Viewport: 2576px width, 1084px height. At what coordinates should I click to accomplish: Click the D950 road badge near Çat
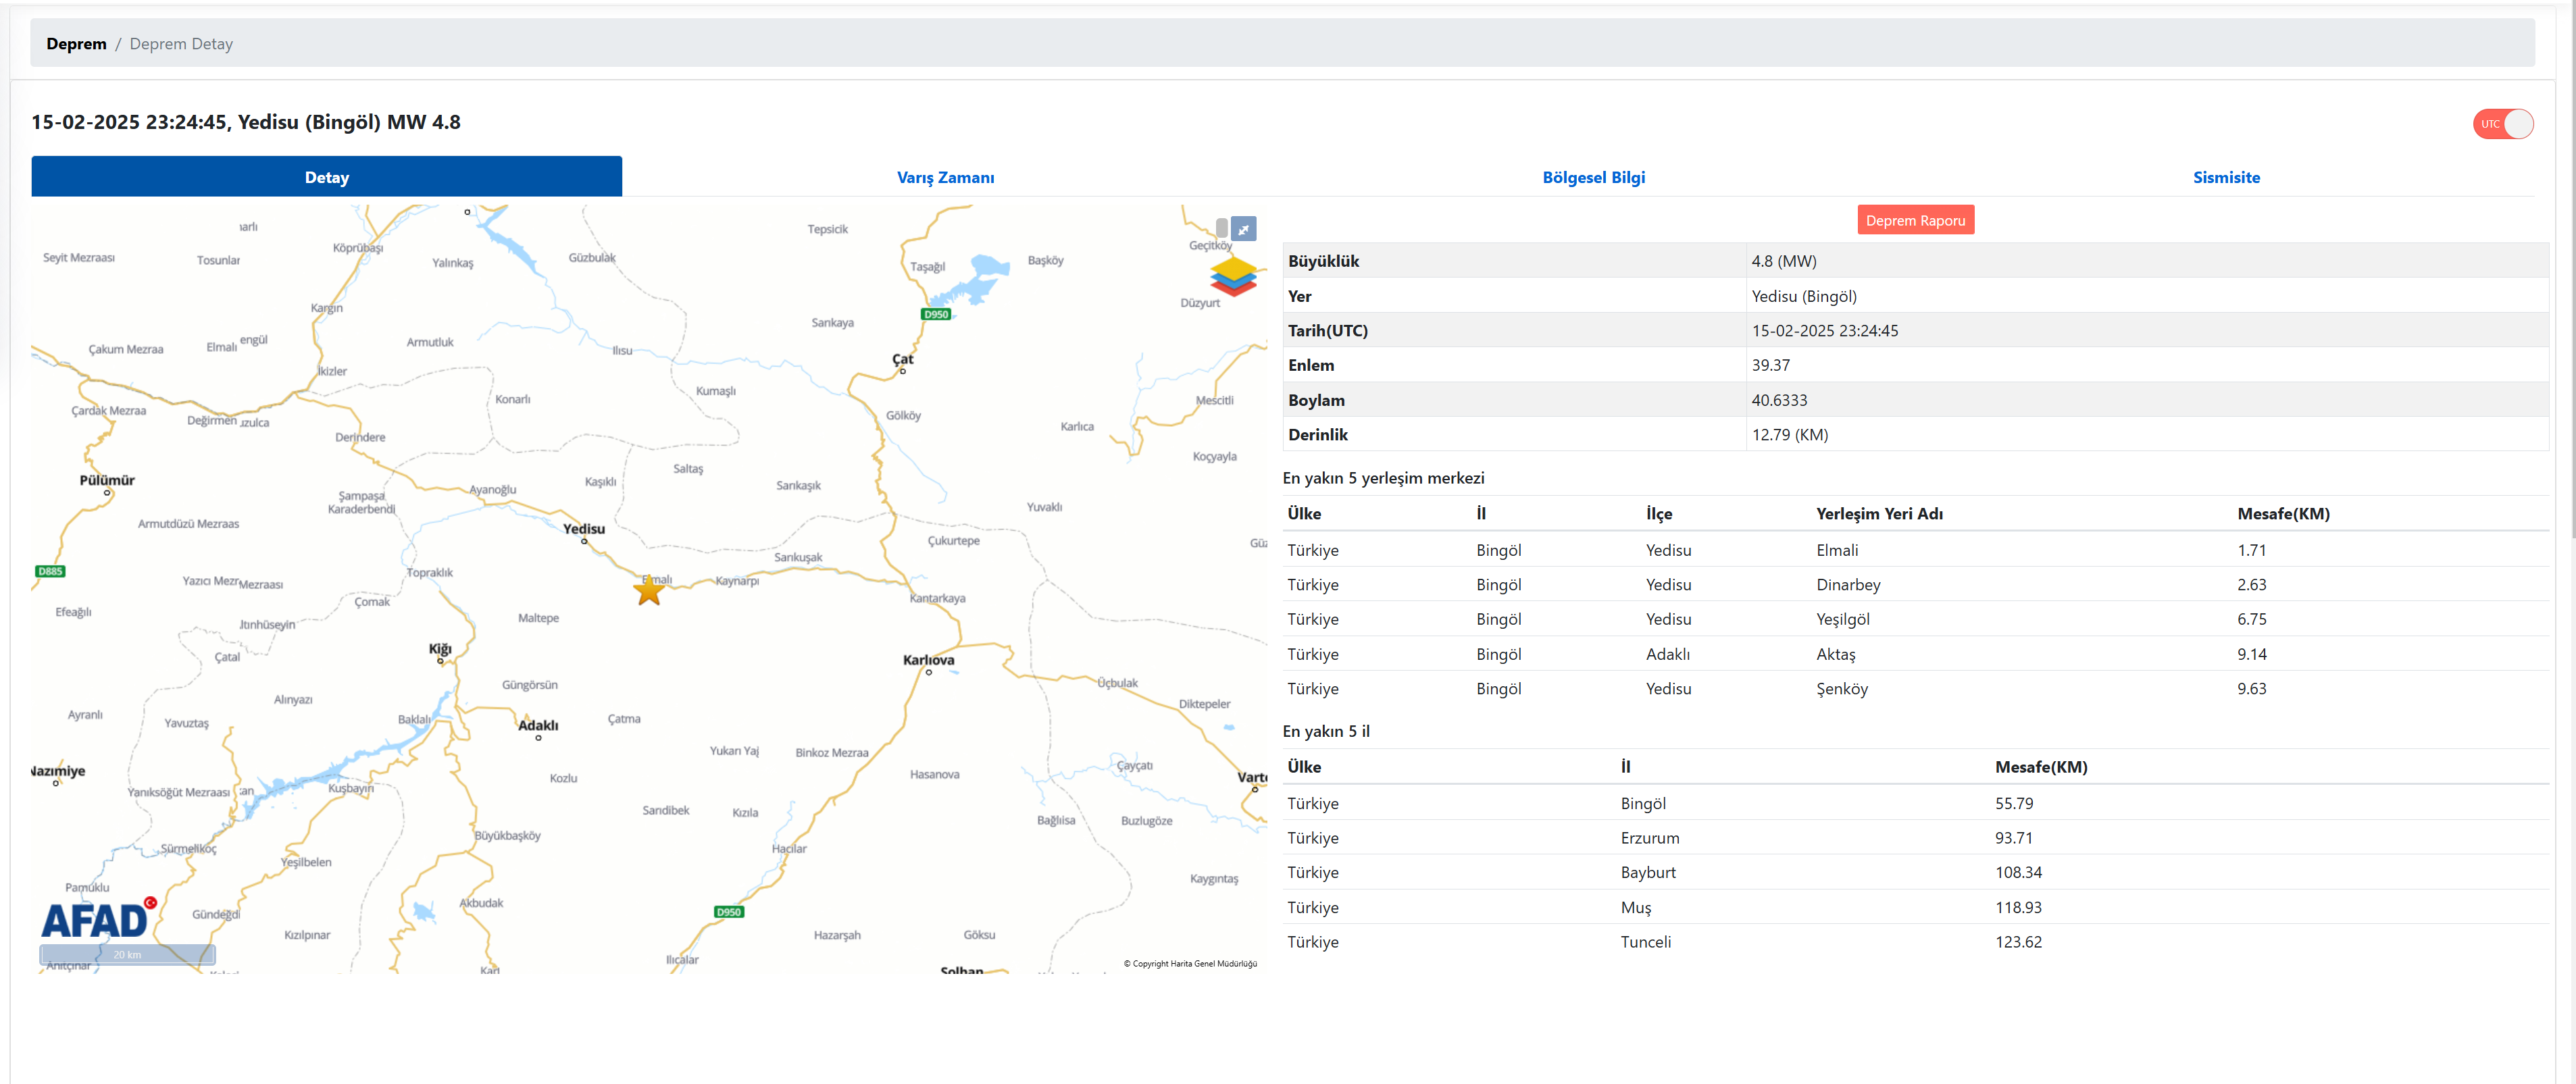point(936,314)
